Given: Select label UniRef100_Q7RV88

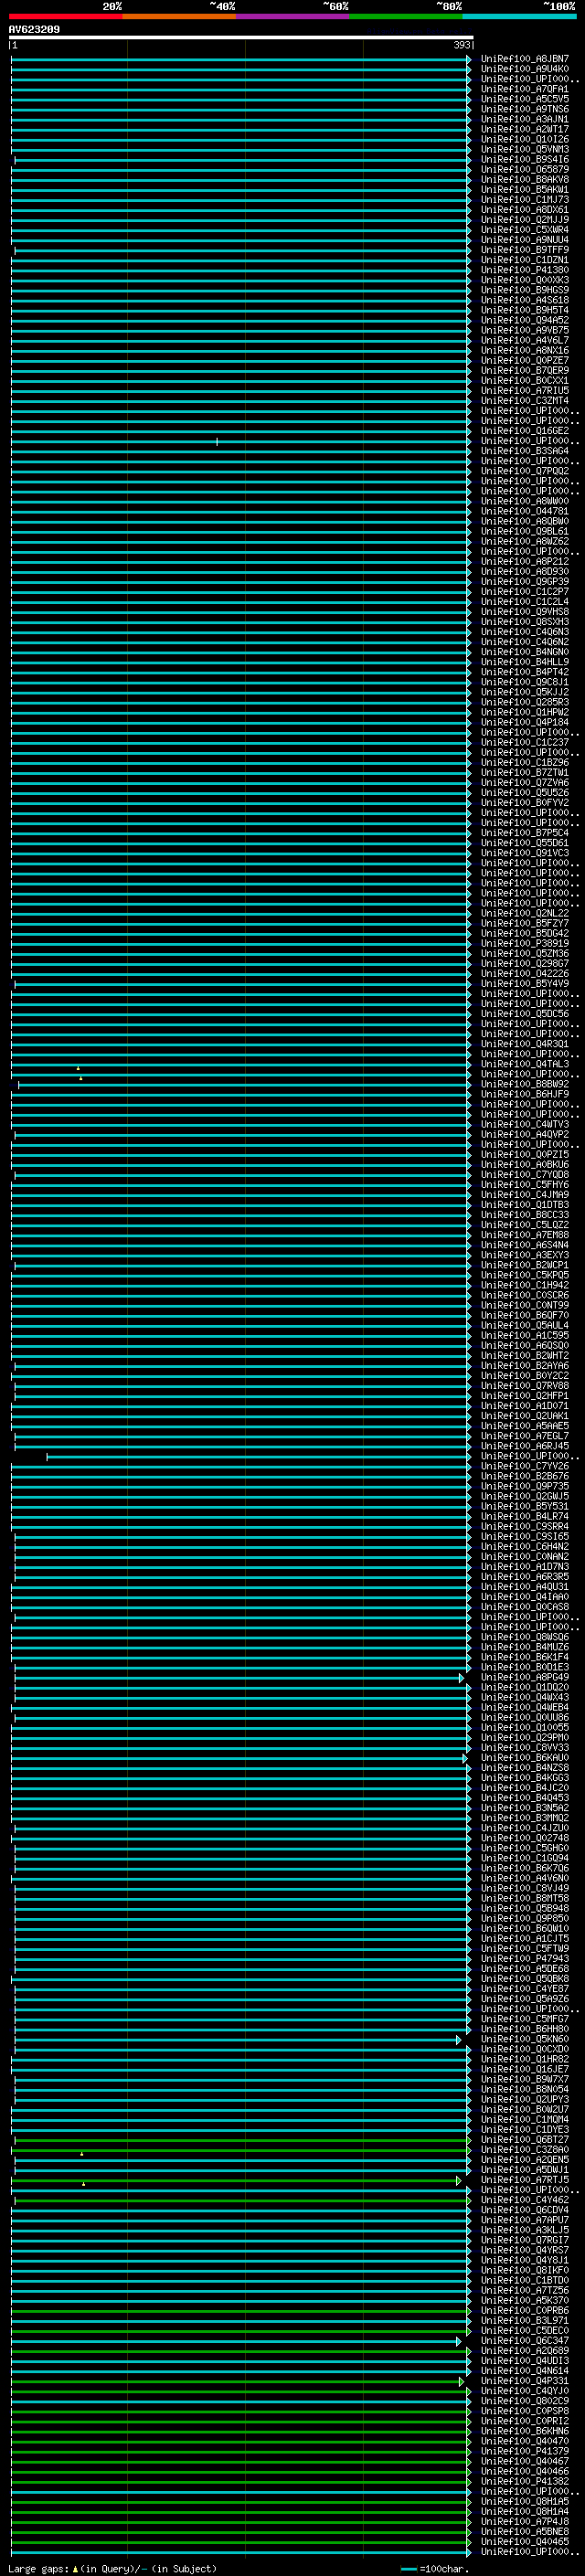Looking at the screenshot, I should coord(525,1385).
